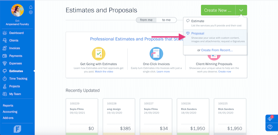Click the FreshBooks logo at sidebar bottom

click(17, 129)
